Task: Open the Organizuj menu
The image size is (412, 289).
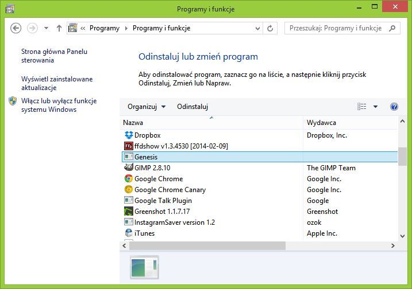Action: [147, 107]
